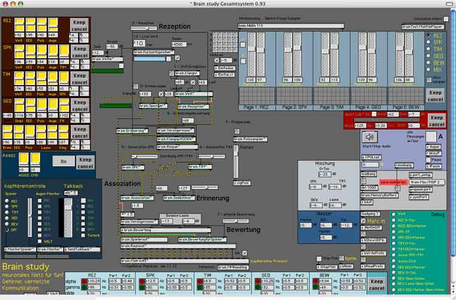Click the red alpha LED in REZ panel
The image size is (456, 300).
click(x=84, y=281)
